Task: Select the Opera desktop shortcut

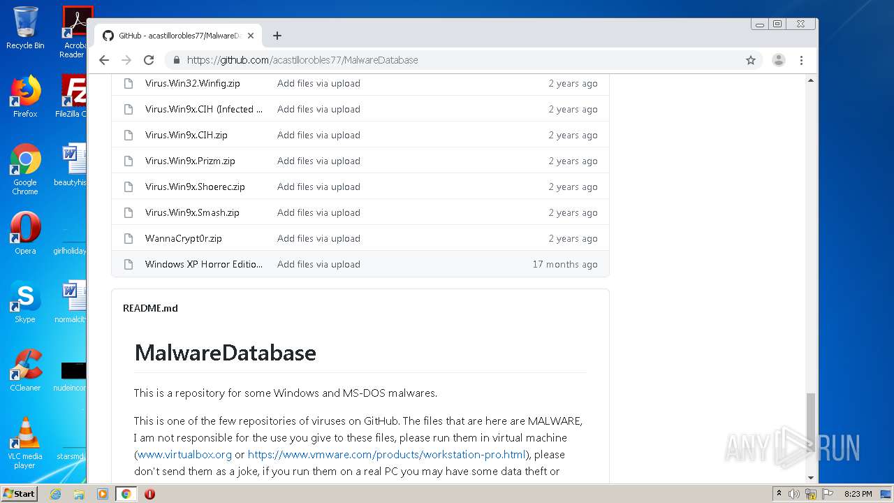Action: click(25, 233)
